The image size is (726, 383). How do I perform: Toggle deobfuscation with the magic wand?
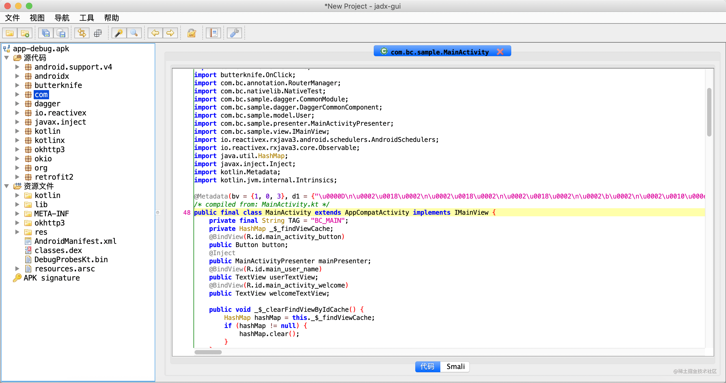click(118, 33)
